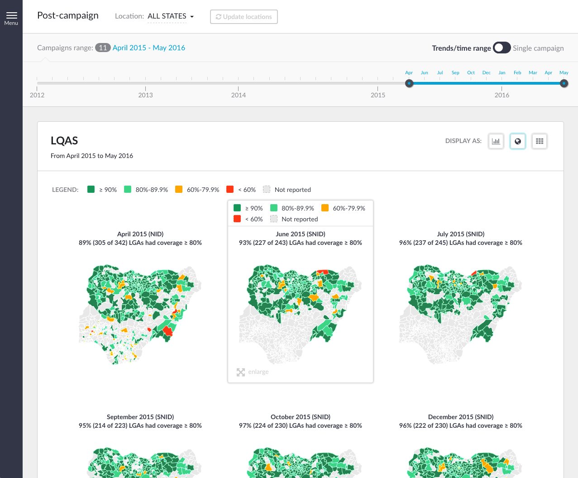Screen dimensions: 578x478
Task: Click the green ≥ 90% legend square
Action: [91, 189]
